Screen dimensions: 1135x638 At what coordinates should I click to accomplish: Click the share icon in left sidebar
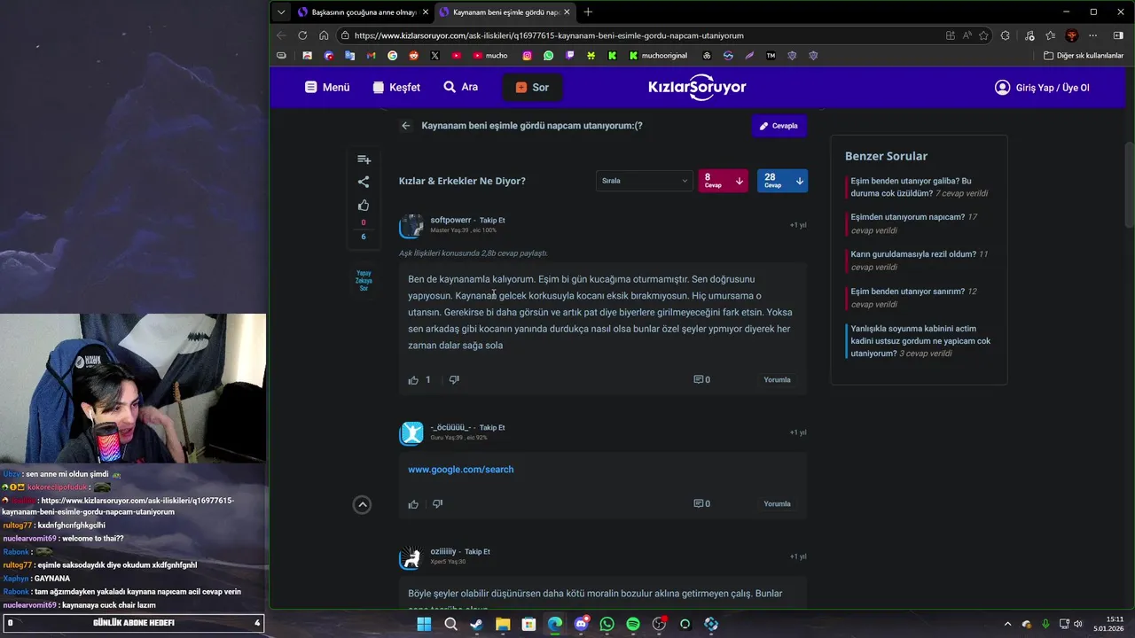(x=364, y=182)
